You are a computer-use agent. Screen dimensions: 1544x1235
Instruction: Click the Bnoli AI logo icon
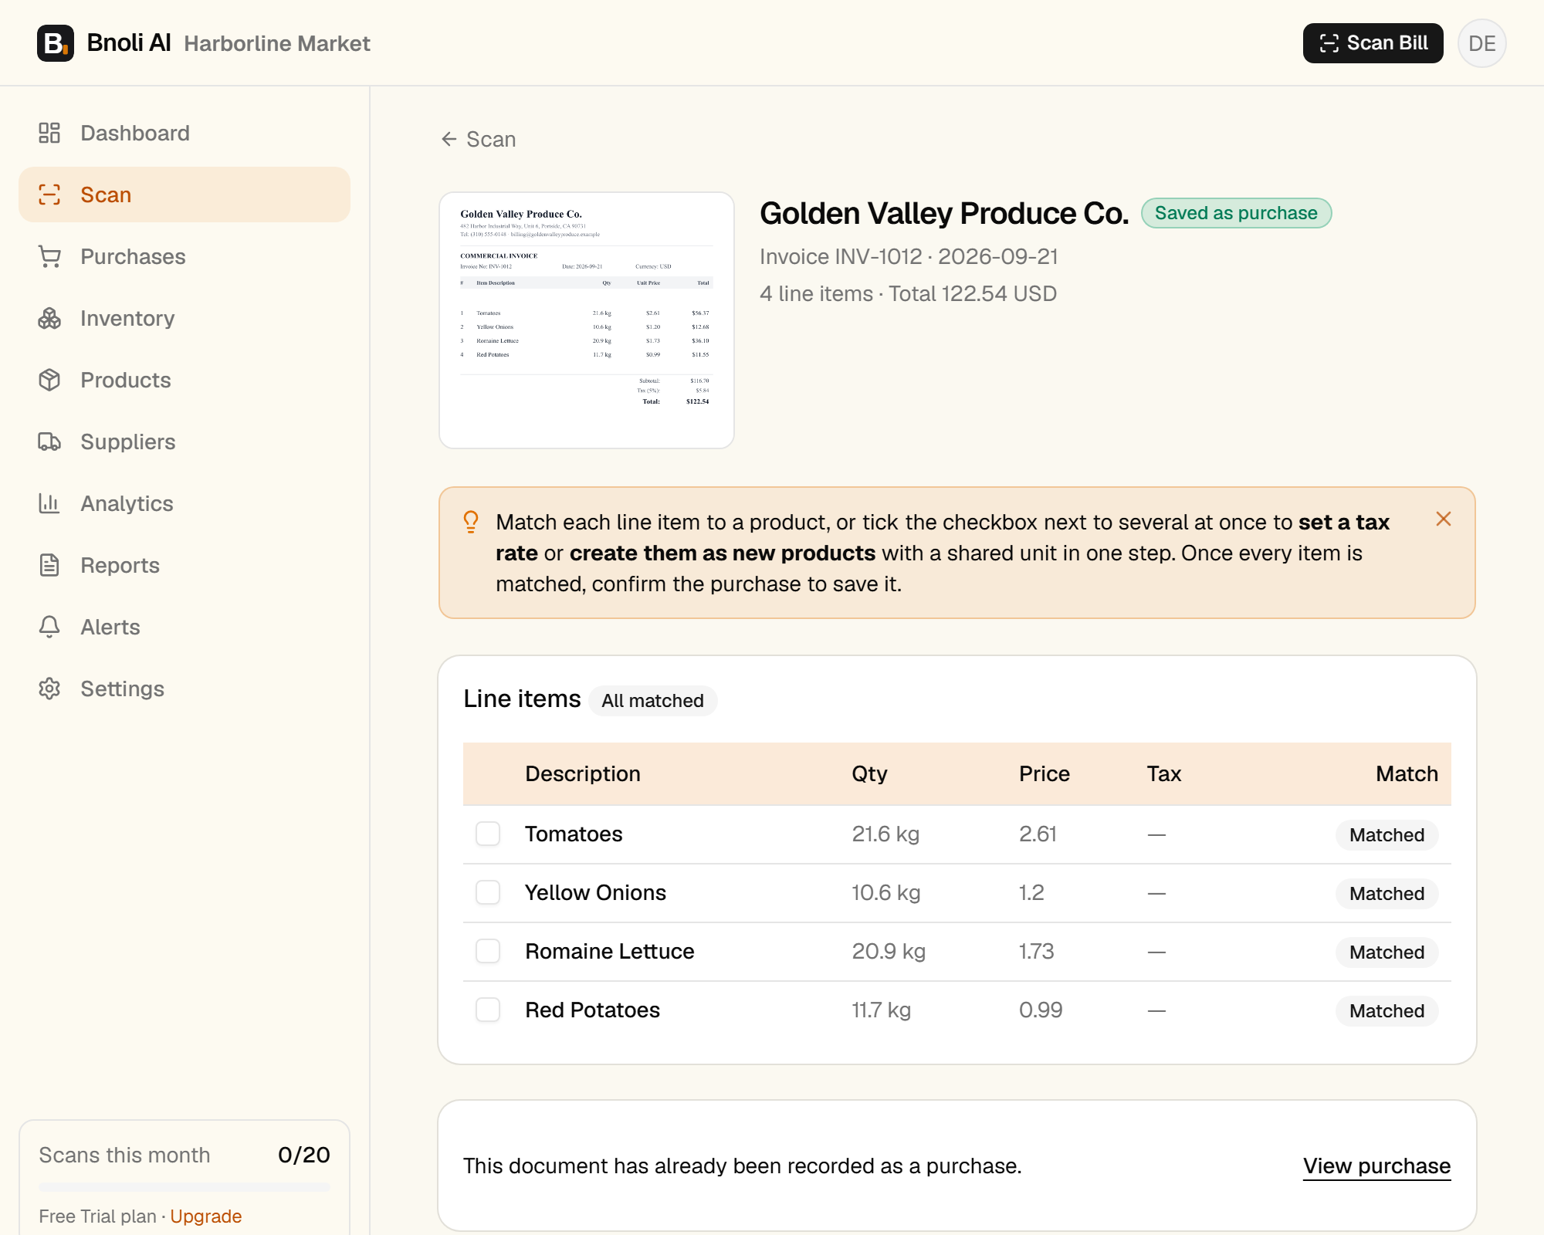tap(56, 43)
